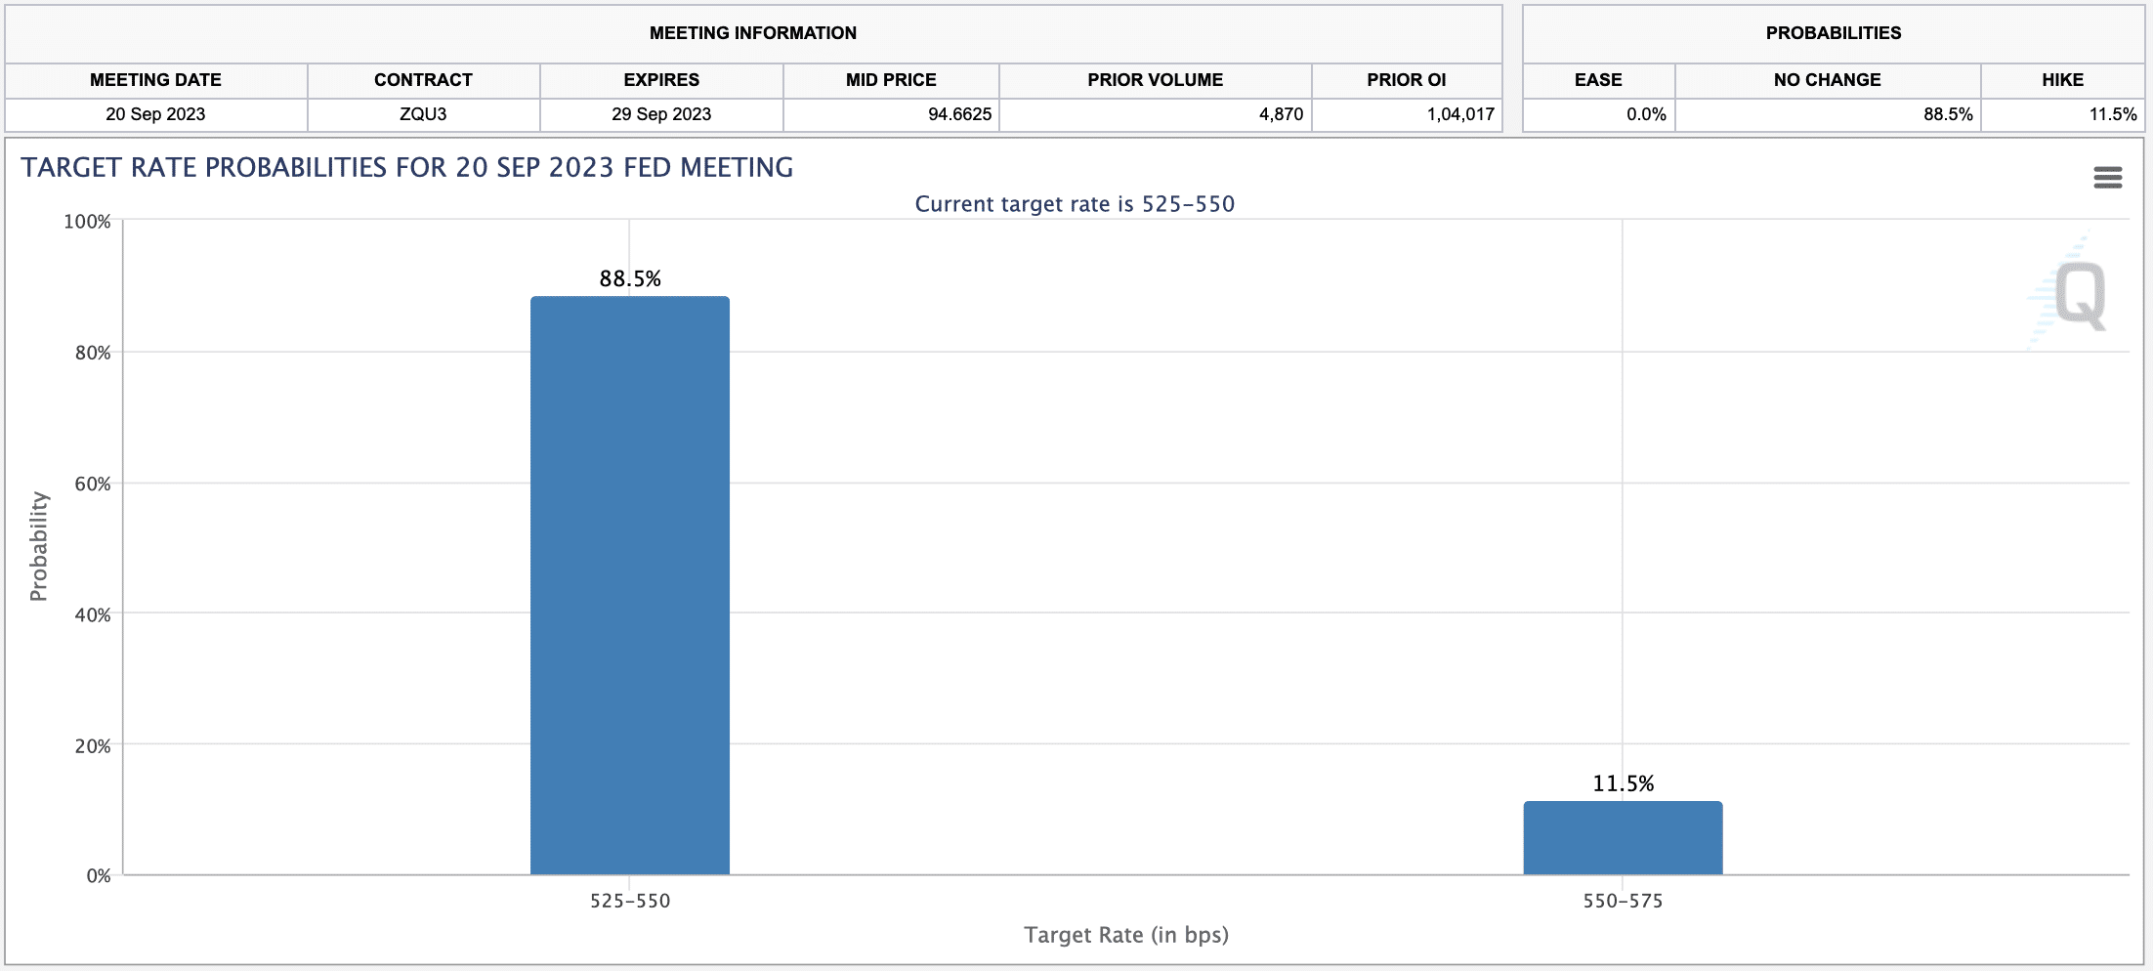This screenshot has height=971, width=2153.
Task: Click the MEETING INFORMATION table title
Action: (753, 33)
